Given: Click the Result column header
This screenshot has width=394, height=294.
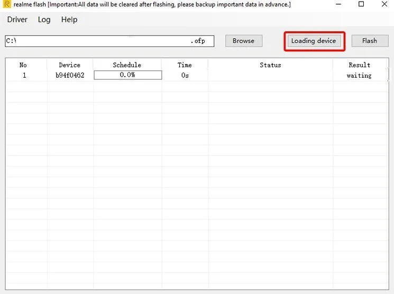Looking at the screenshot, I should [359, 65].
